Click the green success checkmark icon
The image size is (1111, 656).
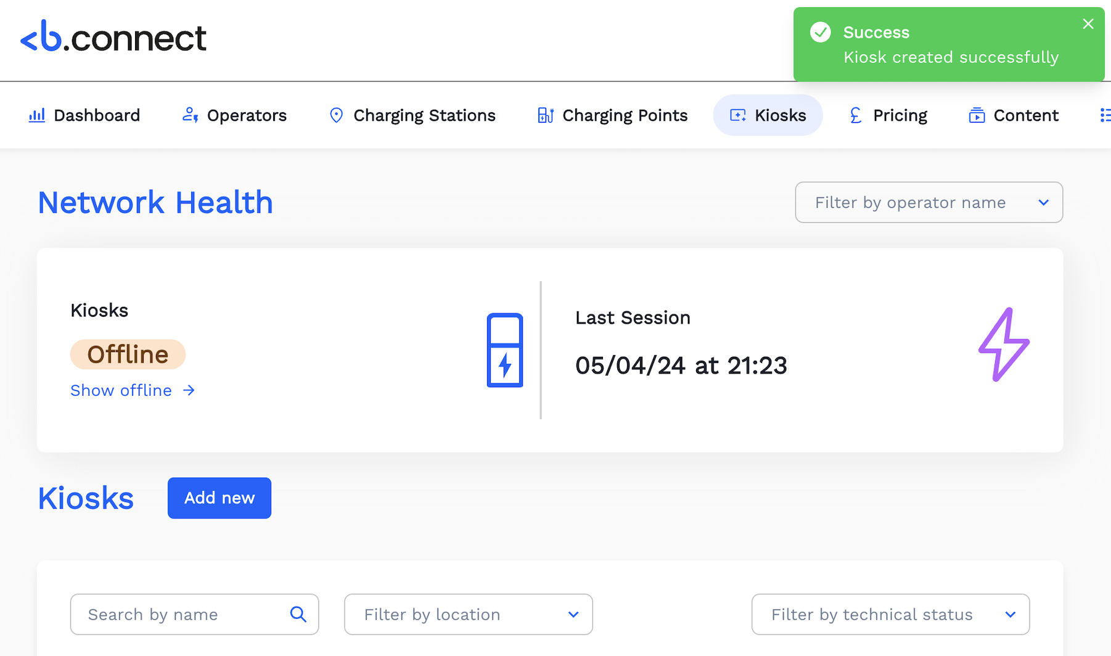pos(820,32)
